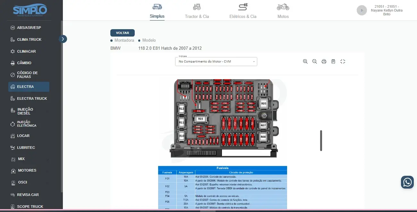This screenshot has height=212, width=417.
Task: Zoom in on the fuse diagram
Action: tap(305, 62)
